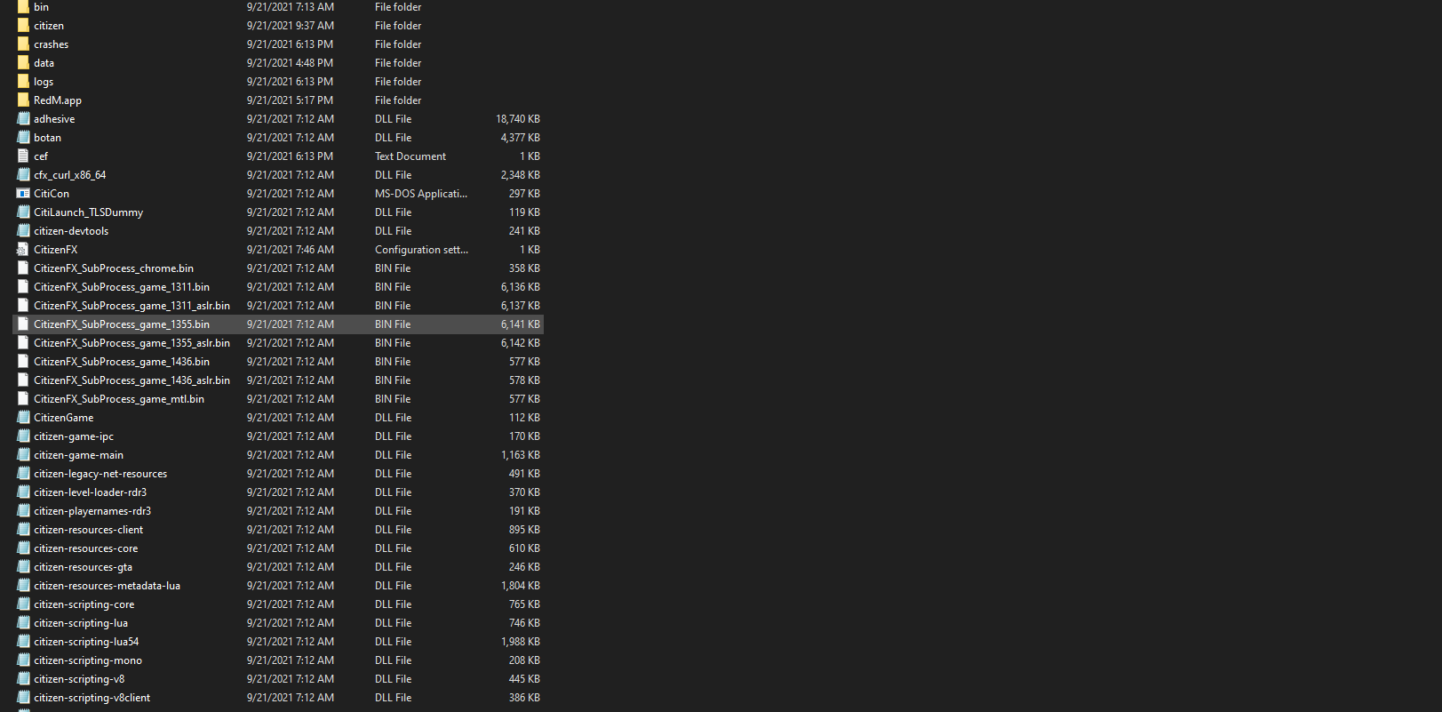Screen dimensions: 1442x712
Task: Click file name citizen-scripting-v8
Action: (79, 678)
